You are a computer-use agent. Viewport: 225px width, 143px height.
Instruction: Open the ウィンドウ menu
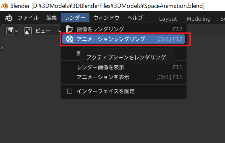(106, 18)
